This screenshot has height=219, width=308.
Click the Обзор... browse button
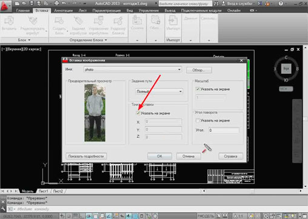[x=199, y=70]
